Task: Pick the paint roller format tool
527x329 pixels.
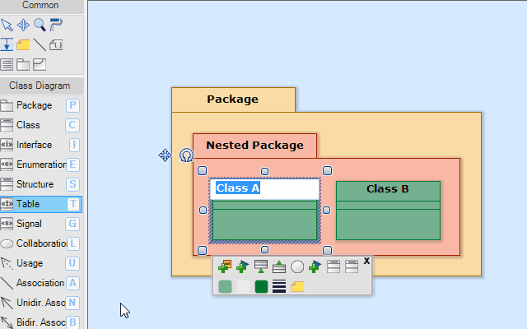Action: point(56,25)
